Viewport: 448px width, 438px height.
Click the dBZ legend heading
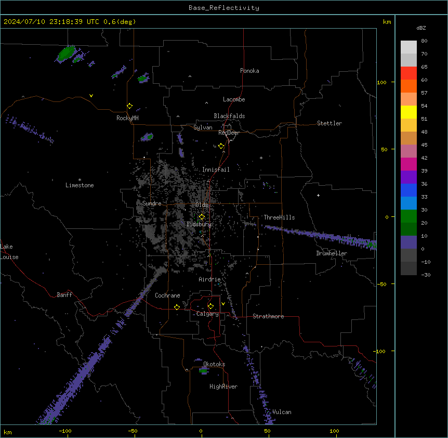[x=421, y=28]
